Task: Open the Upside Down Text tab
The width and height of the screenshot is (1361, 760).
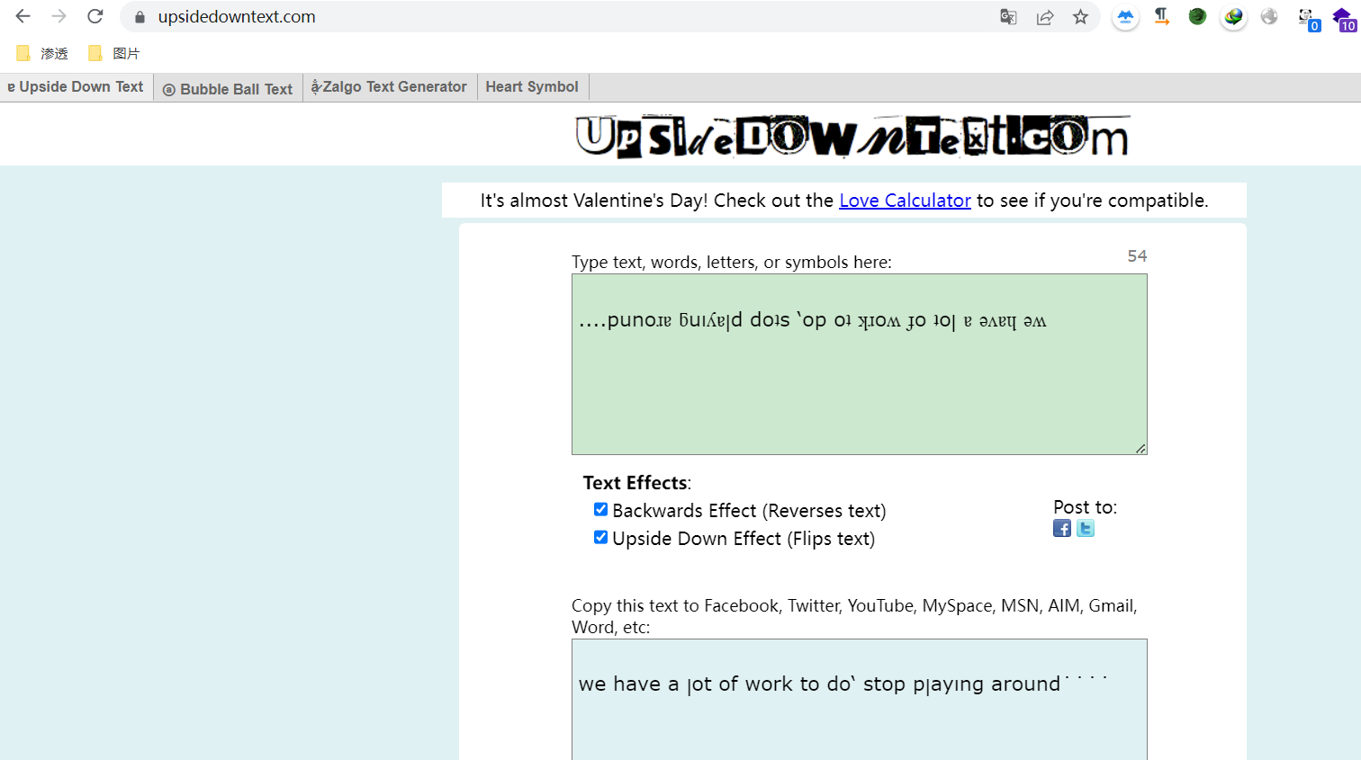Action: pyautogui.click(x=76, y=87)
